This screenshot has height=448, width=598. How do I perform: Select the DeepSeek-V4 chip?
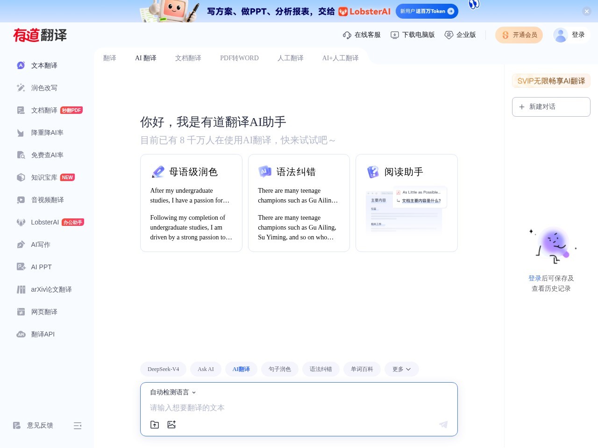[x=164, y=369]
